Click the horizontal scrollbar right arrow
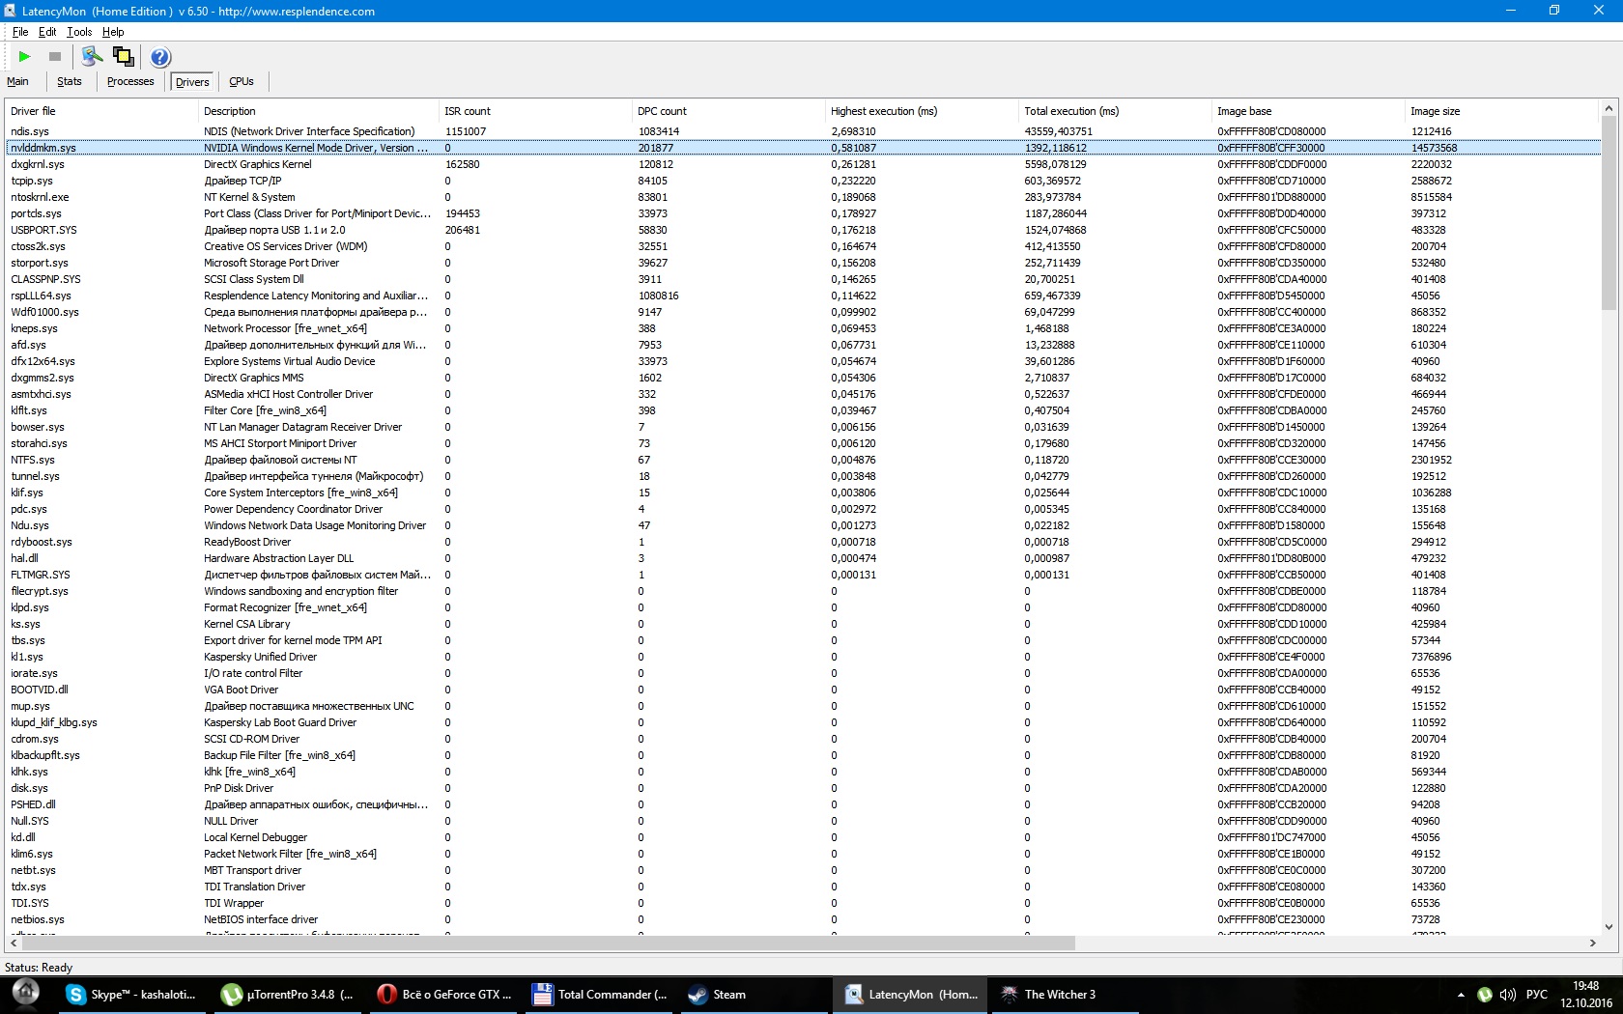 (x=1593, y=943)
